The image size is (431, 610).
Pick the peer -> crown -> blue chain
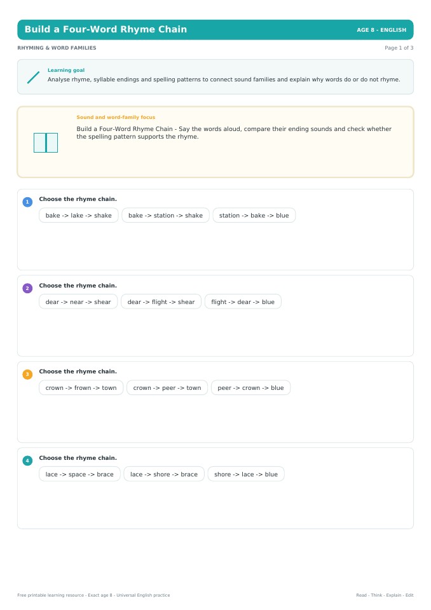(x=250, y=387)
